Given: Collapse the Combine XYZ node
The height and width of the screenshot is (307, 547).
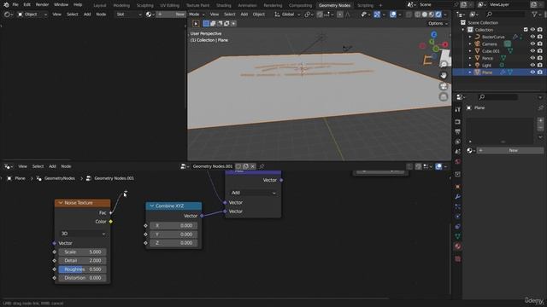Looking at the screenshot, I should pos(152,206).
